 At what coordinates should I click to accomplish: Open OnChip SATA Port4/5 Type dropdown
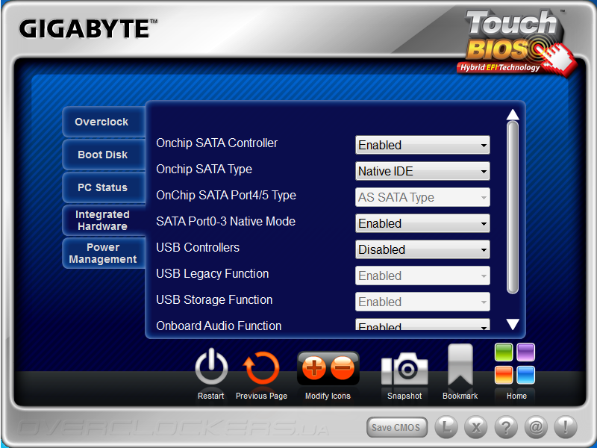click(422, 197)
